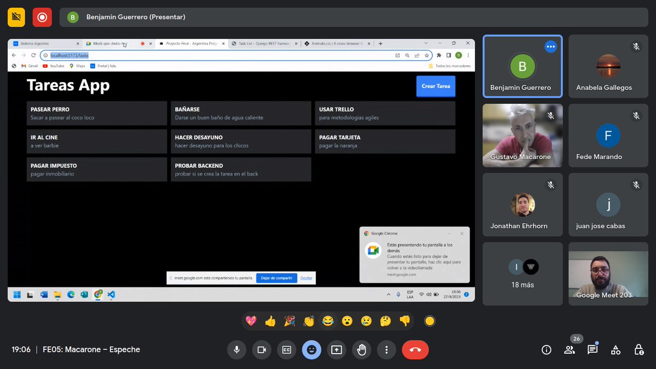Open Windows Start on shared taskbar
The height and width of the screenshot is (369, 656).
click(17, 294)
